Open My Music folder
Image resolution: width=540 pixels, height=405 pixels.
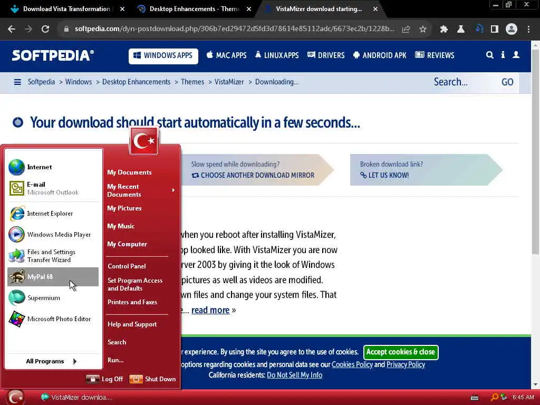[121, 226]
